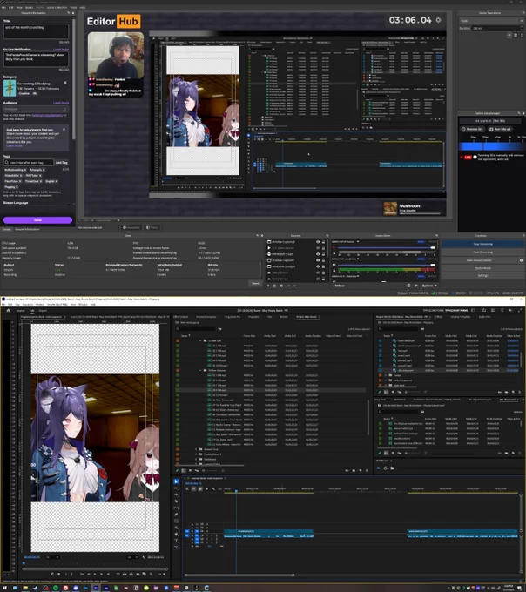Open zoom level dropdown in Program monitor
The image size is (526, 592).
click(x=52, y=557)
